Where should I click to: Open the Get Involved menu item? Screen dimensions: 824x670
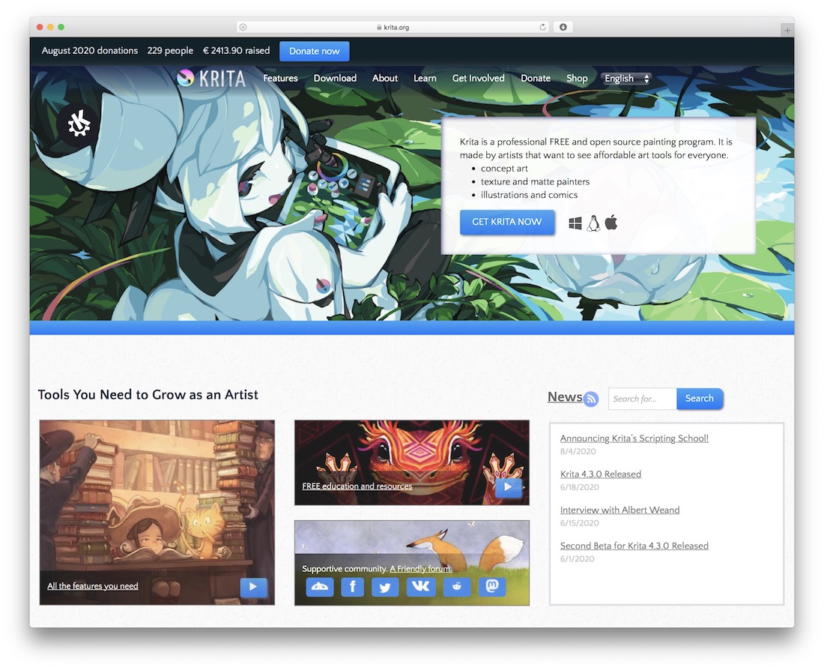point(478,78)
